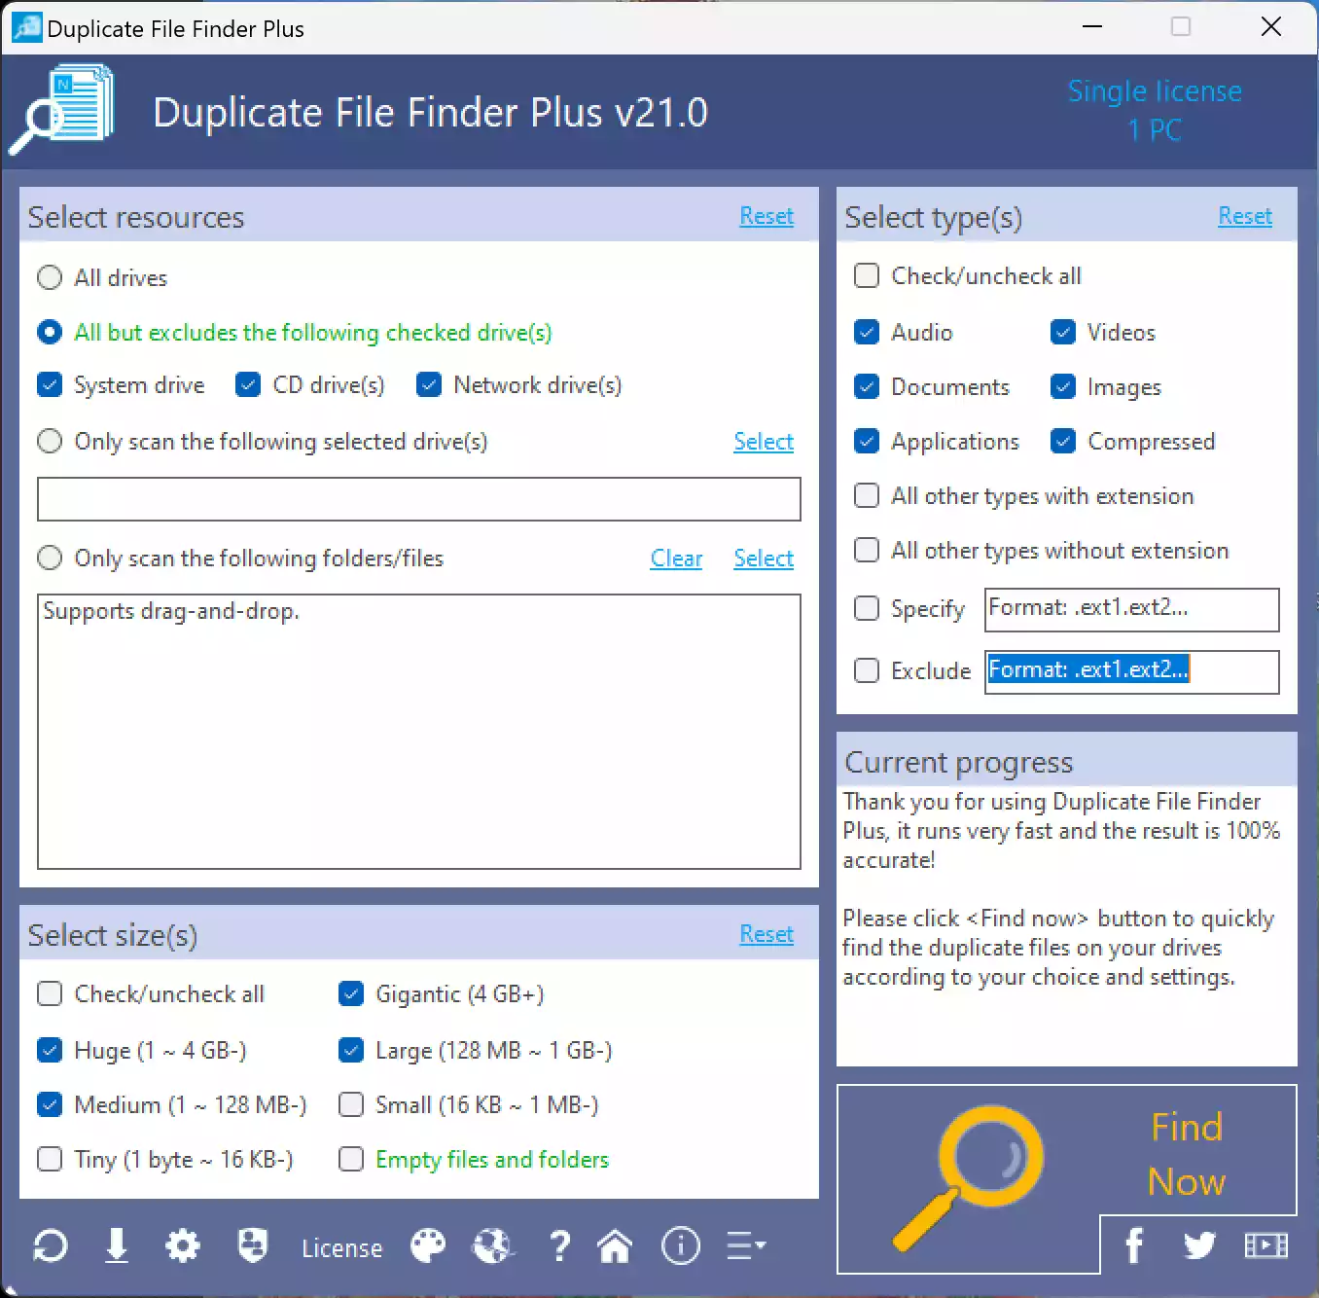Click Reset link in Select type(s)
The height and width of the screenshot is (1298, 1319).
tap(1245, 216)
